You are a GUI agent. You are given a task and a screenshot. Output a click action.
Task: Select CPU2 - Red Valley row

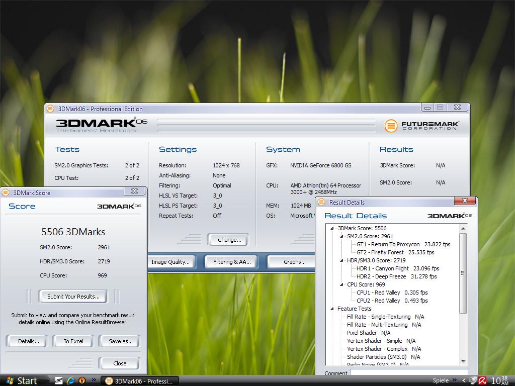coord(392,301)
